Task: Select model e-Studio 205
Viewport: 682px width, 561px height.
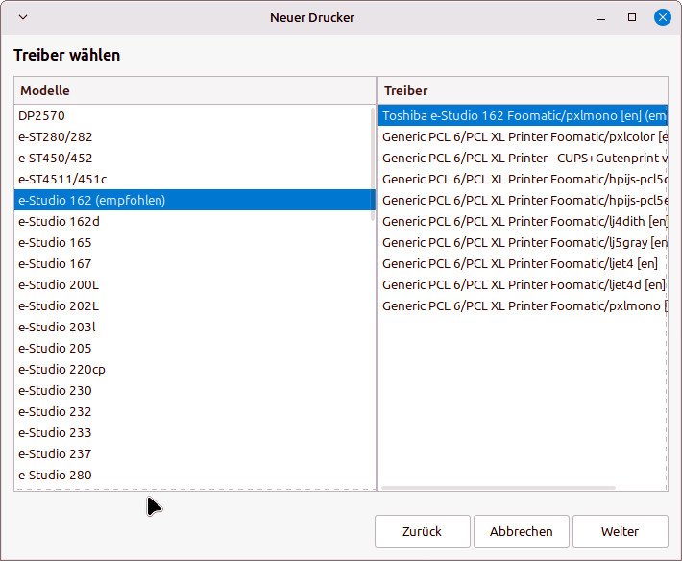Action: pyautogui.click(x=194, y=348)
